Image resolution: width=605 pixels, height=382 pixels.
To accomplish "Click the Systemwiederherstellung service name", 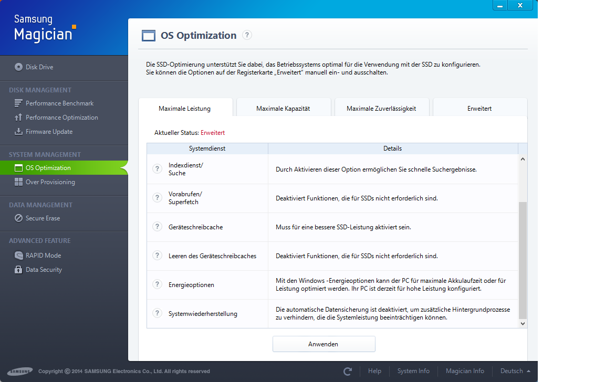I will pos(203,314).
